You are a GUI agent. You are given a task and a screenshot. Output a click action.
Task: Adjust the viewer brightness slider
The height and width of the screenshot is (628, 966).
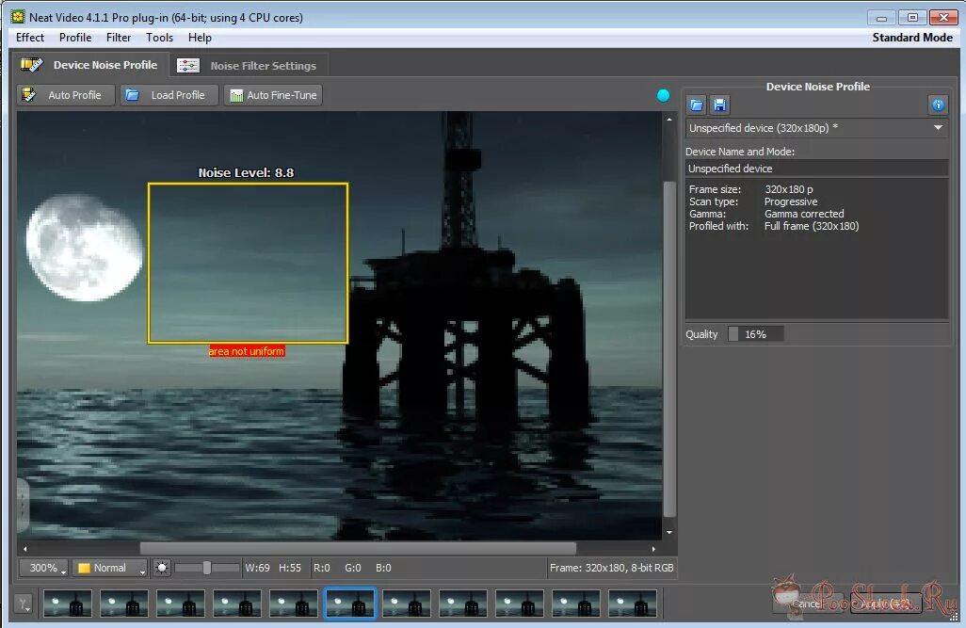[x=207, y=568]
